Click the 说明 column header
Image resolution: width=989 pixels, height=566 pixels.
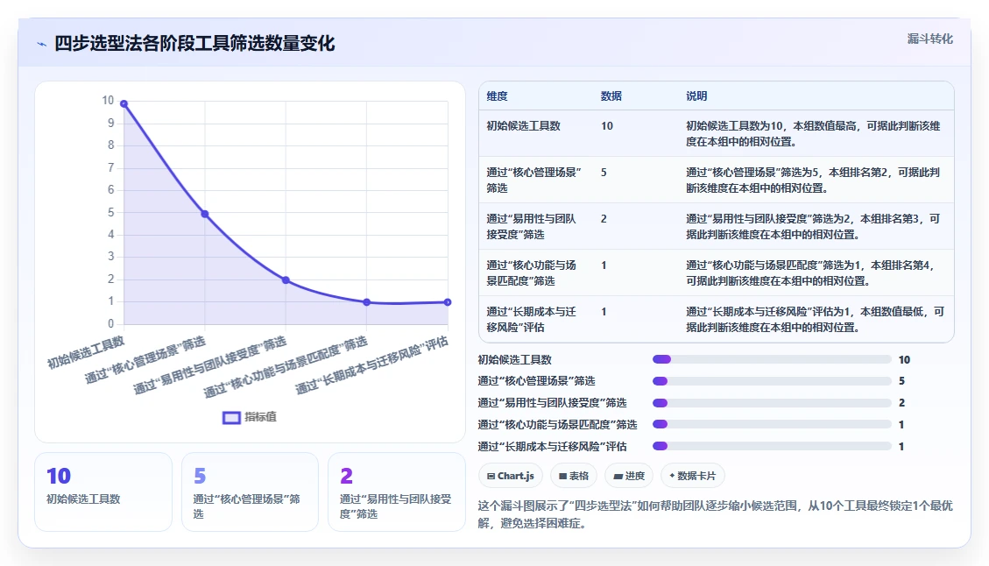pyautogui.click(x=696, y=96)
